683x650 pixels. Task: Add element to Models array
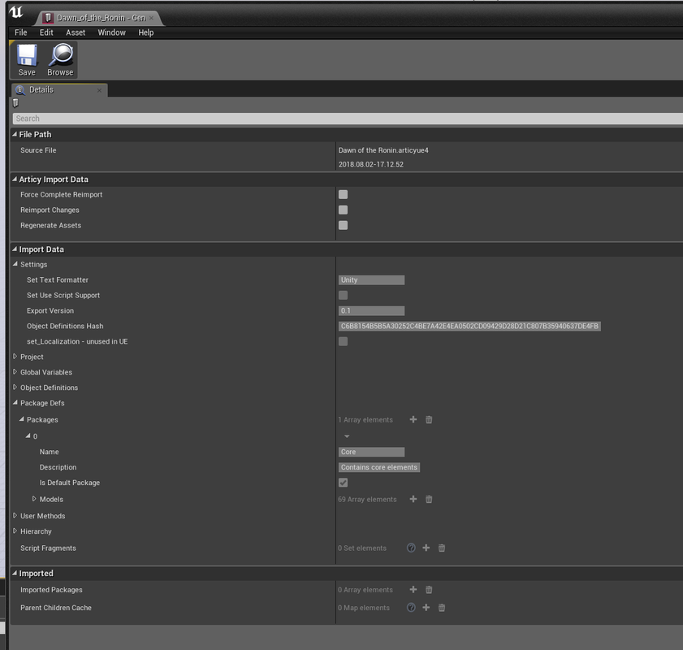tap(413, 499)
